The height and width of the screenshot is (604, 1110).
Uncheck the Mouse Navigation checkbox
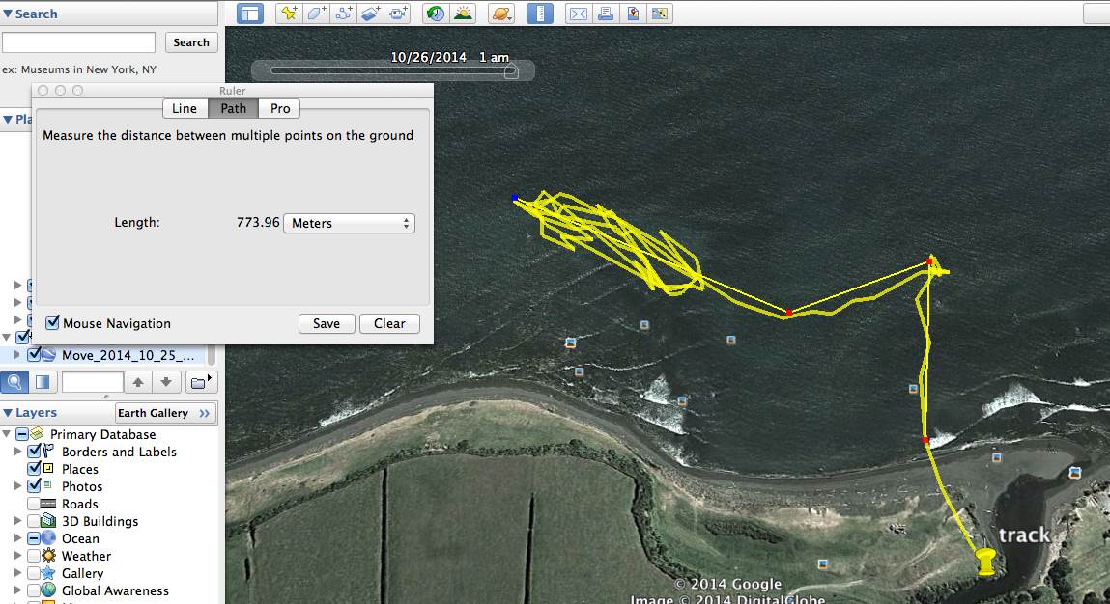[53, 323]
